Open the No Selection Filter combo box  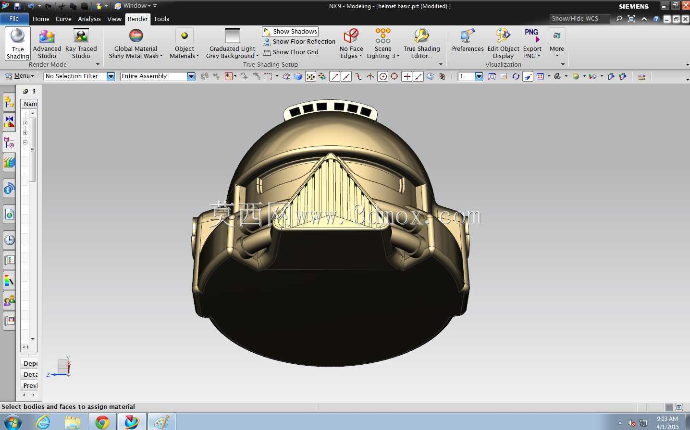[79, 76]
